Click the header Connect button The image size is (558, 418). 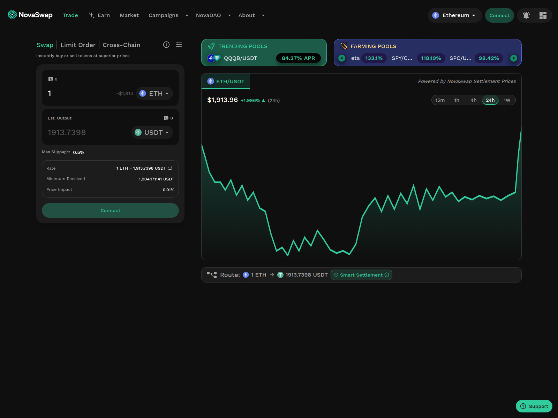[x=499, y=15]
